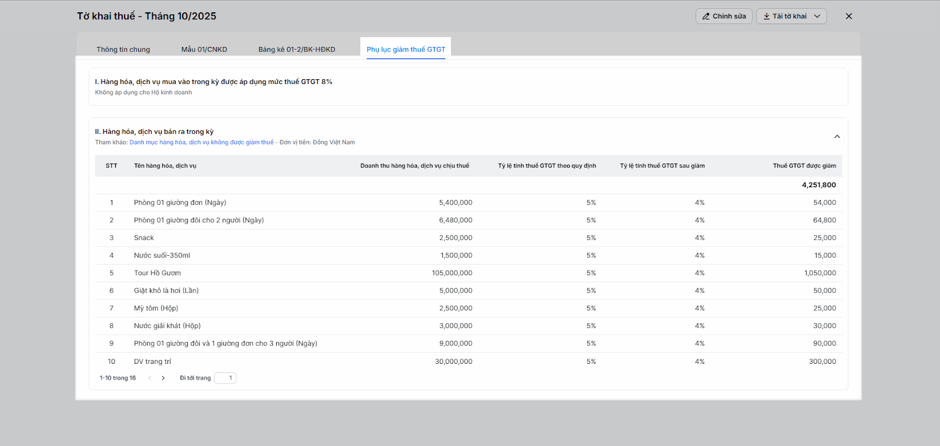Open the Mẫu 01/CNKD tab
The width and height of the screenshot is (940, 446).
[204, 49]
